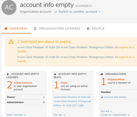Click the Organization account label

(x=35, y=12)
